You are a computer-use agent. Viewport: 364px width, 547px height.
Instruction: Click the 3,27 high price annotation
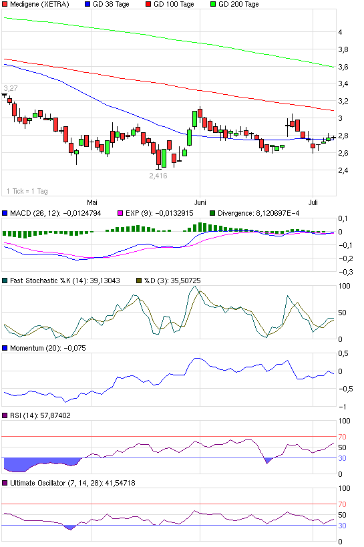point(11,88)
